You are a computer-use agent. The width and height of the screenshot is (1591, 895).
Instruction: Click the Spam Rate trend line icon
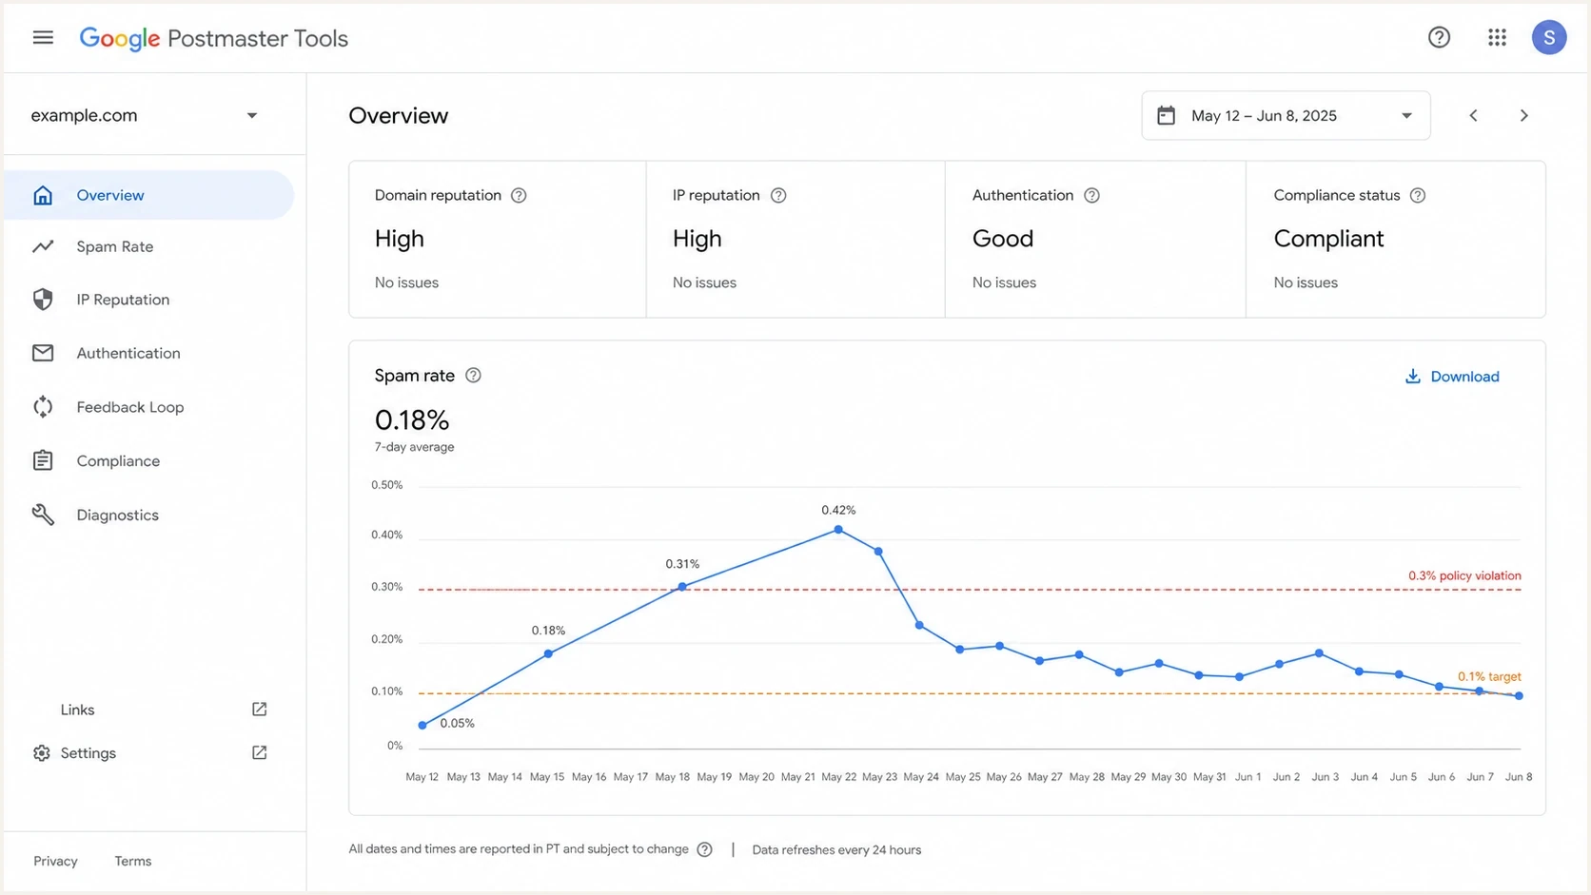point(43,246)
